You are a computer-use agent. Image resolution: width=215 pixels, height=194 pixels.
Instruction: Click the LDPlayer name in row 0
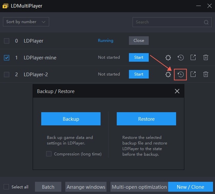[x=33, y=41]
